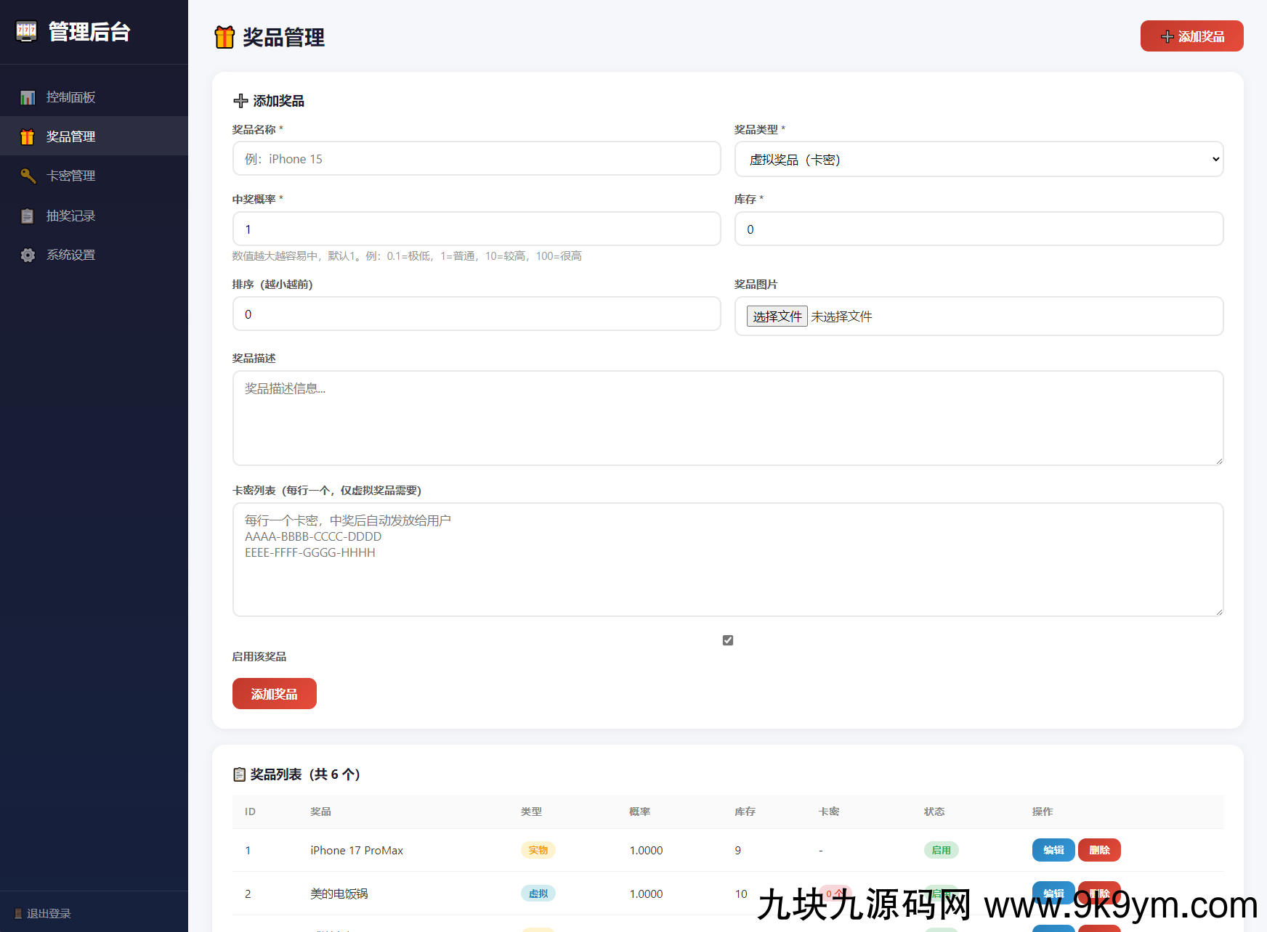Edit the iPhone 17 ProMax prize
The width and height of the screenshot is (1267, 932).
coord(1053,850)
